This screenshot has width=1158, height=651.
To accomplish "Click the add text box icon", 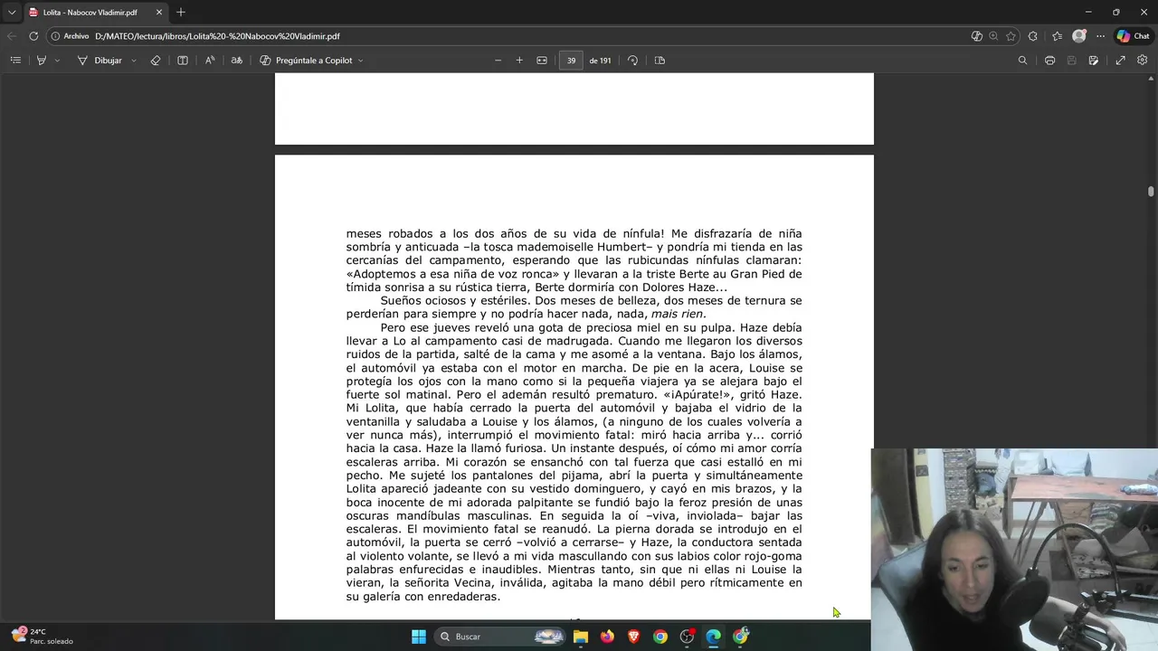I will tap(183, 61).
